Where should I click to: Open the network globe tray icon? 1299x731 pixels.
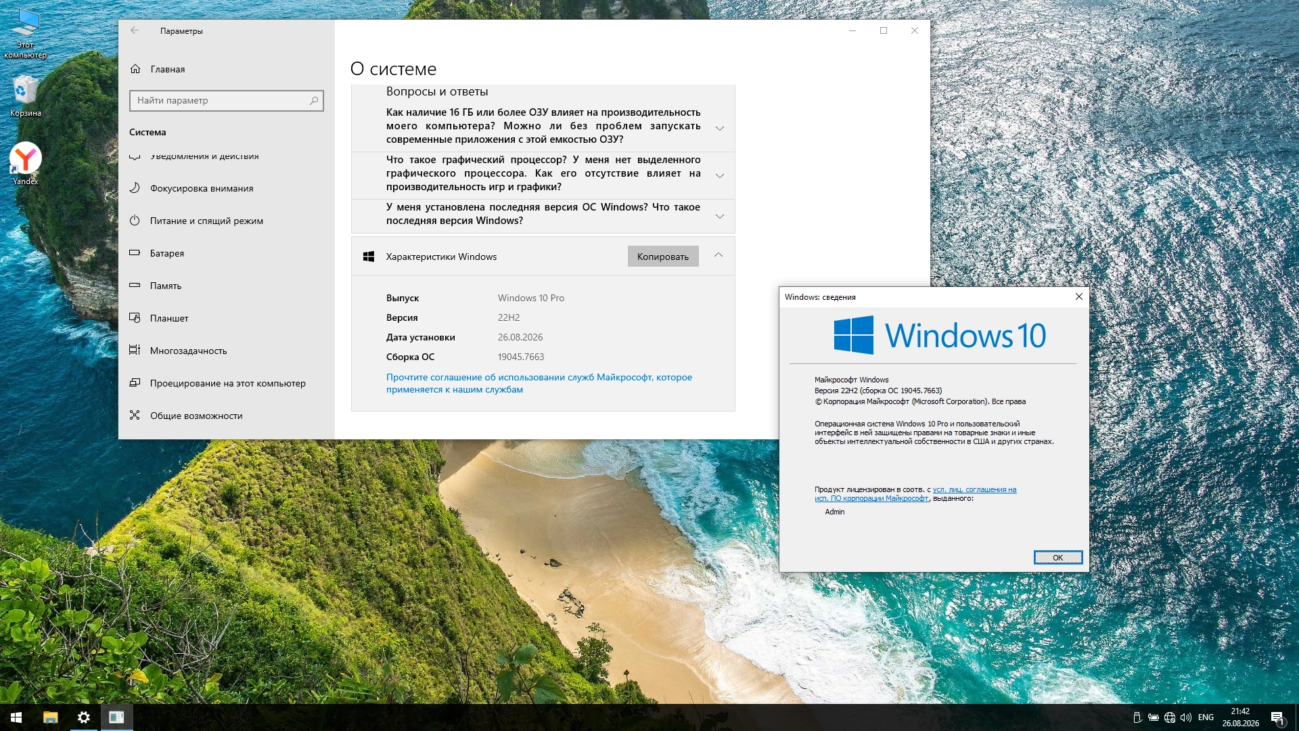tap(1170, 717)
